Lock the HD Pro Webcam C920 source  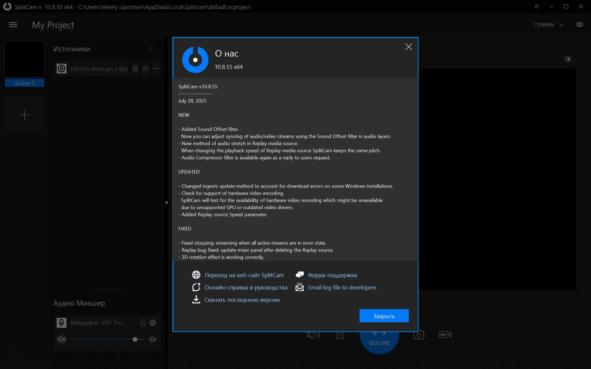tap(135, 69)
